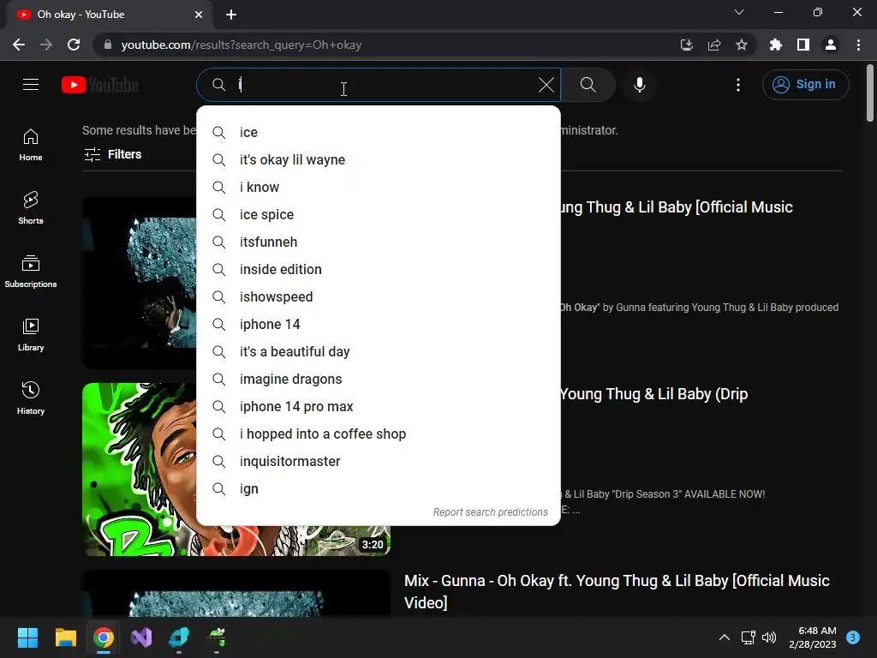Open Library in the sidebar

coord(31,335)
